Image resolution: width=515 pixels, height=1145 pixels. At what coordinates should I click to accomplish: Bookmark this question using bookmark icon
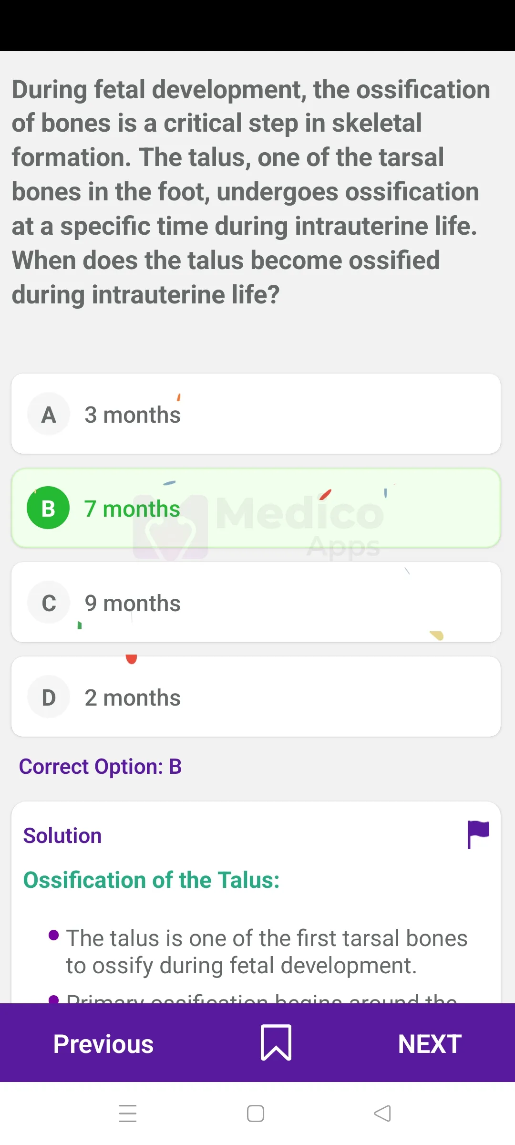276,1042
